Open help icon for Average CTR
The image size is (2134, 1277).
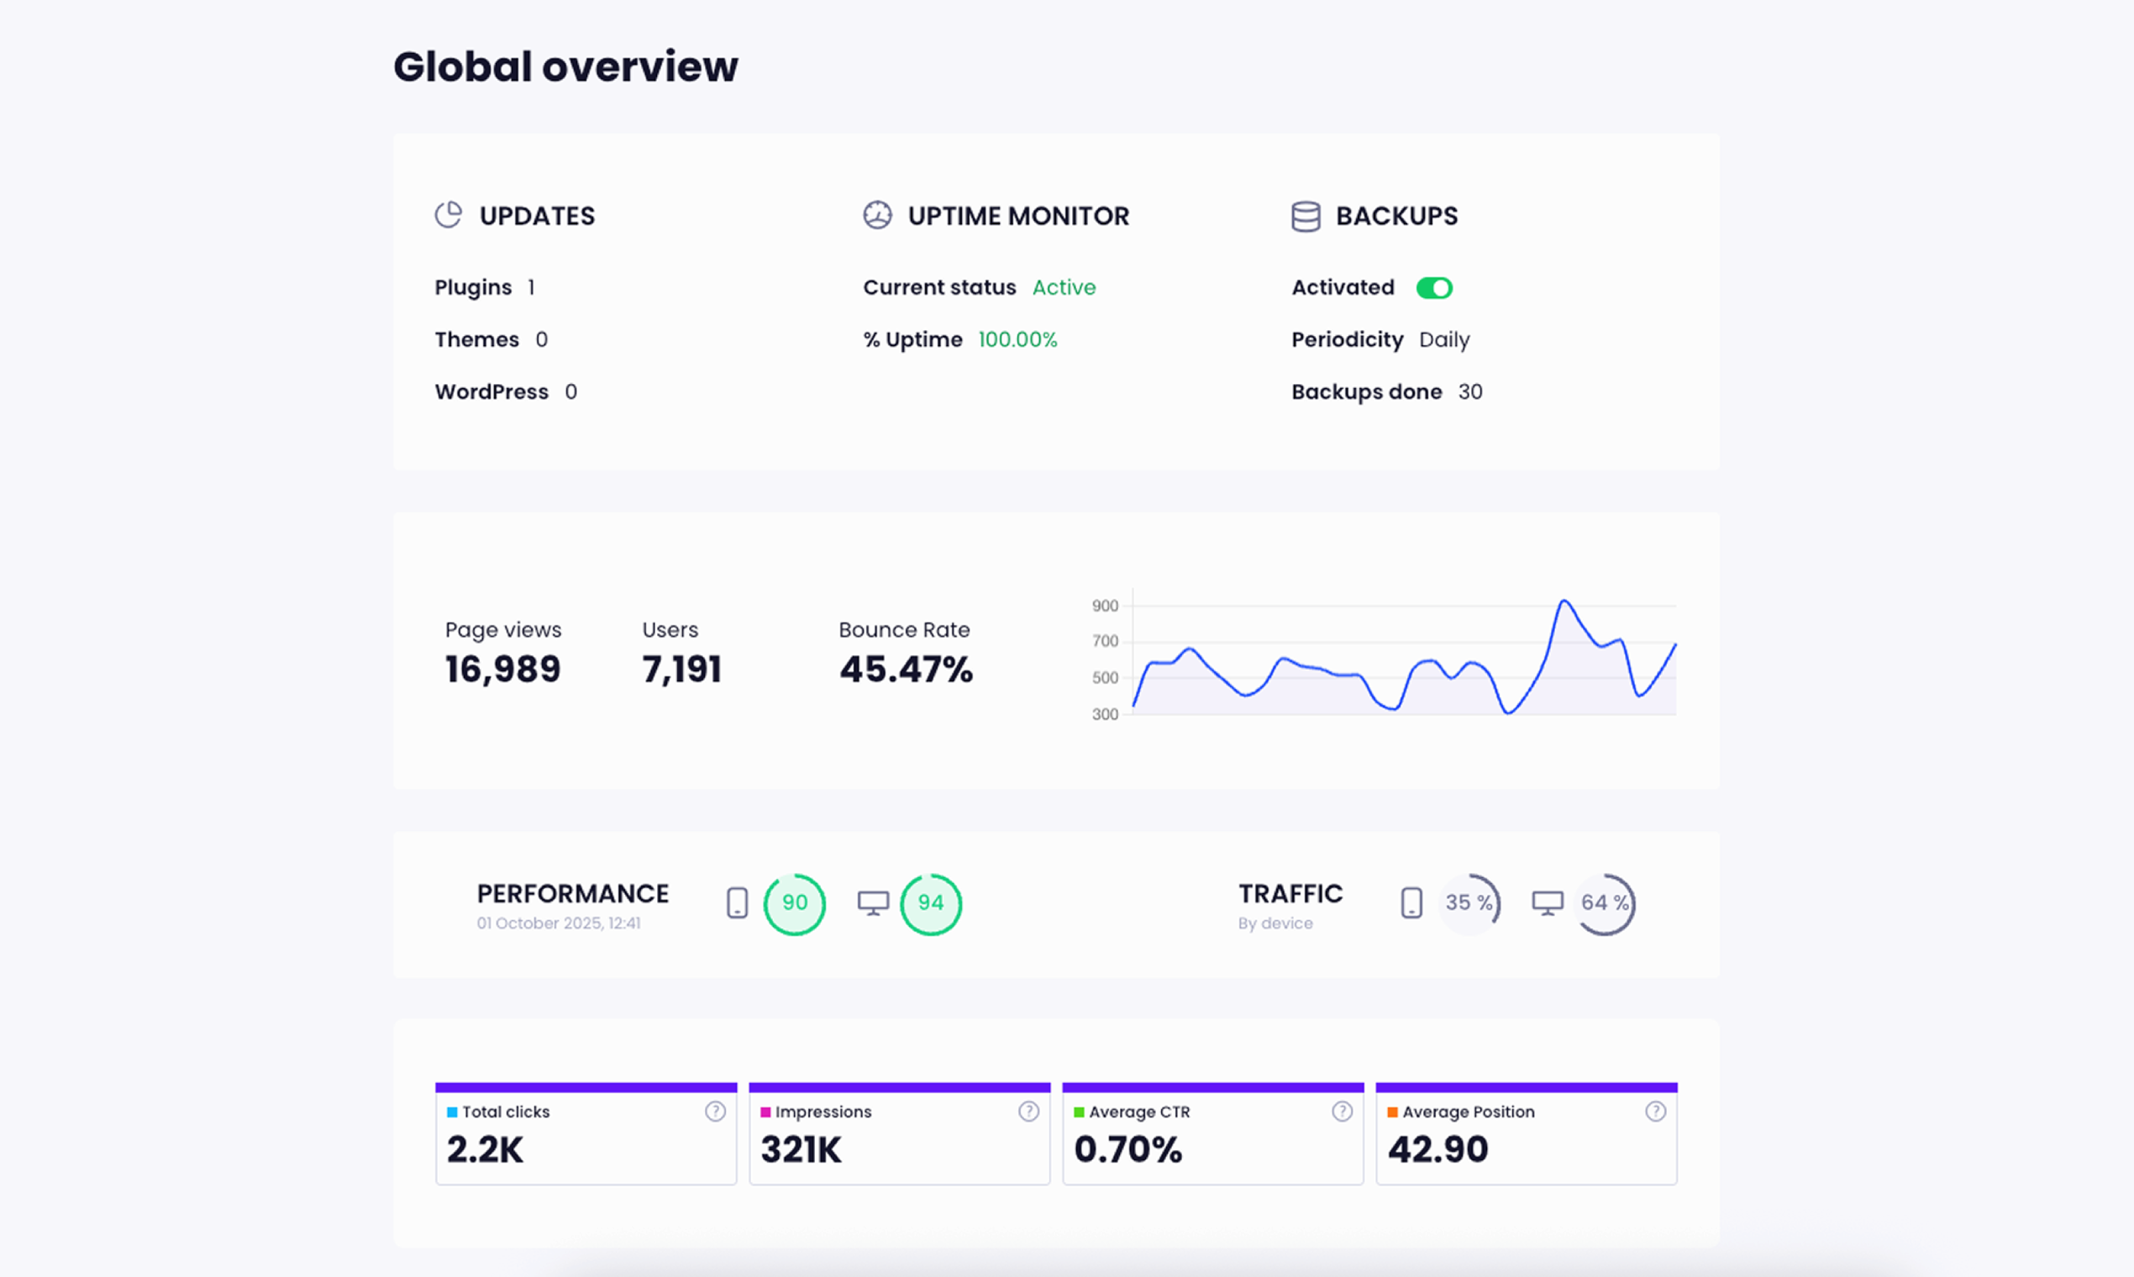coord(1342,1111)
